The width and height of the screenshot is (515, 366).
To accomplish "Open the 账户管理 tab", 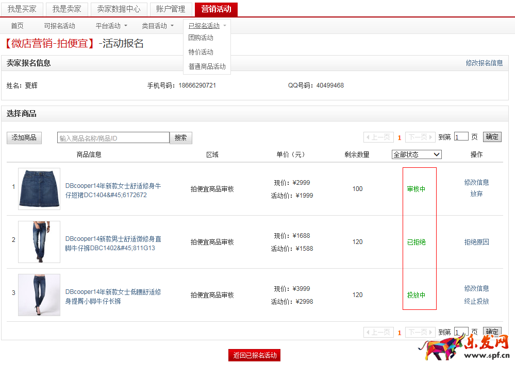I will pos(171,9).
